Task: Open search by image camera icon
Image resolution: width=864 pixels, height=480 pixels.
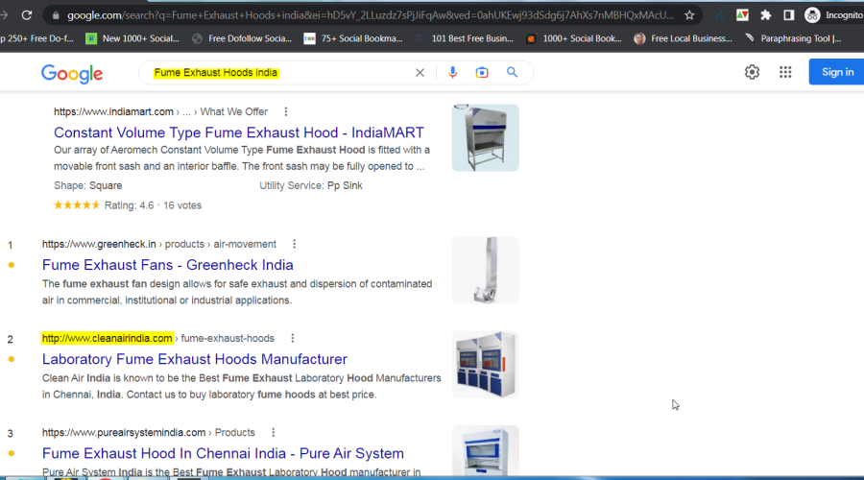Action: click(482, 73)
